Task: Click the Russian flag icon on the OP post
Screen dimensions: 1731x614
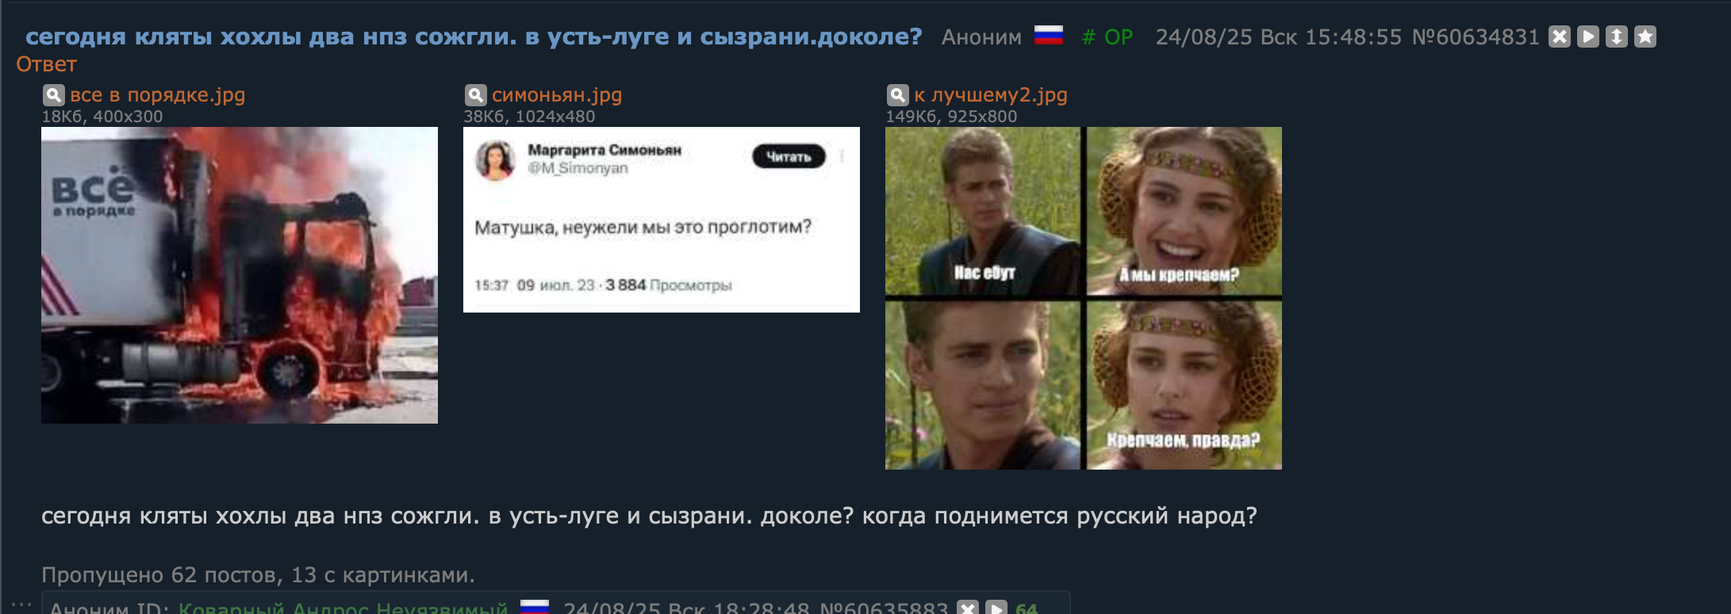Action: click(1049, 36)
